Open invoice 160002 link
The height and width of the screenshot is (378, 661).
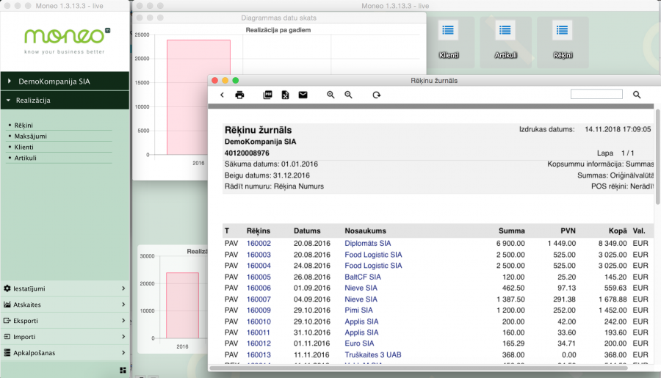tap(259, 243)
